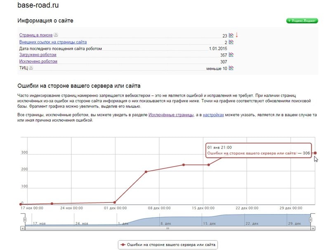Open chart icon for Страниц в поиске
Screen dimensions: 330x250
pyautogui.click(x=231, y=36)
